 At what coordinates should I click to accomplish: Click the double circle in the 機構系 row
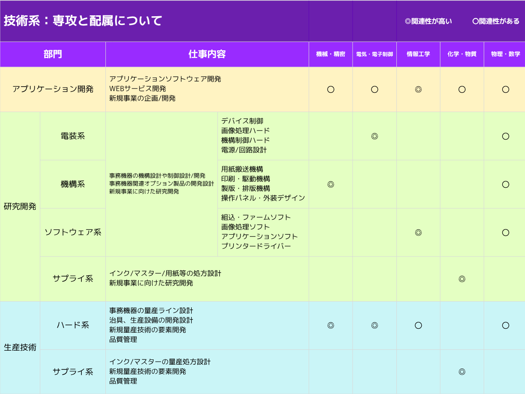coord(331,184)
